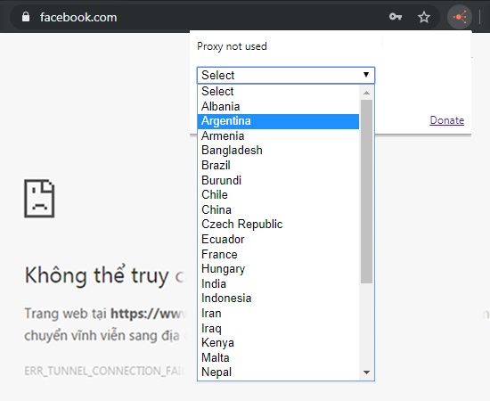Pick Burundi as proxy country
Image resolution: width=490 pixels, height=401 pixels.
point(278,180)
